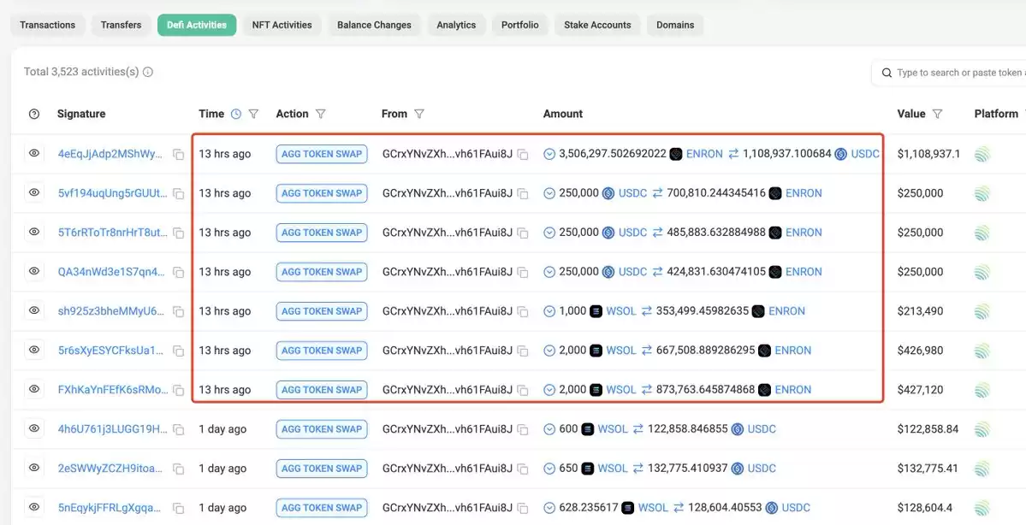Click platform icon in $1,108,937.1 row

pyautogui.click(x=982, y=154)
